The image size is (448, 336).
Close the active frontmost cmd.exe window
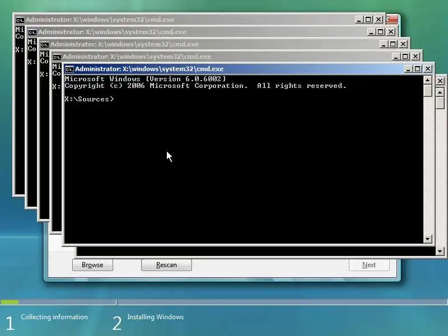(x=428, y=69)
